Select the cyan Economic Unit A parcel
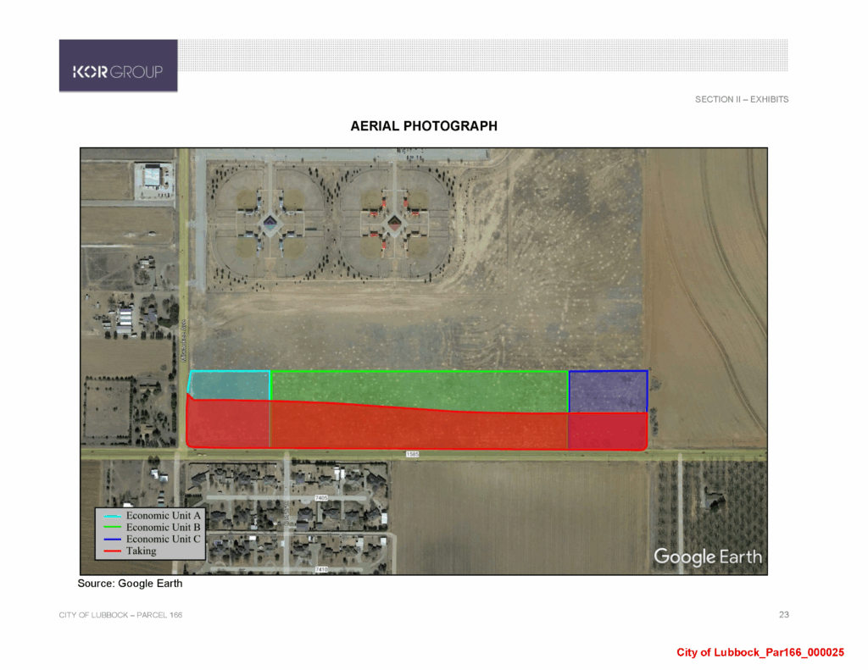 tap(229, 385)
